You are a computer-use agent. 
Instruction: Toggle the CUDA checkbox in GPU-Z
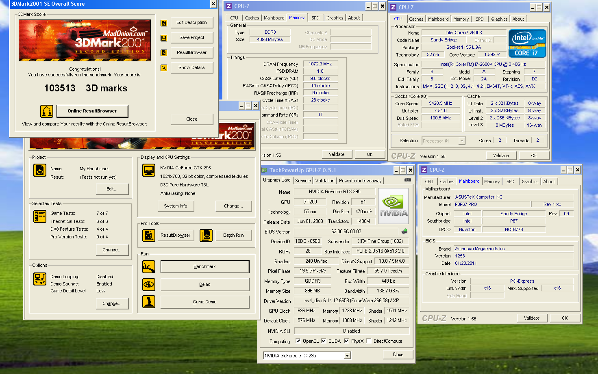pos(324,341)
